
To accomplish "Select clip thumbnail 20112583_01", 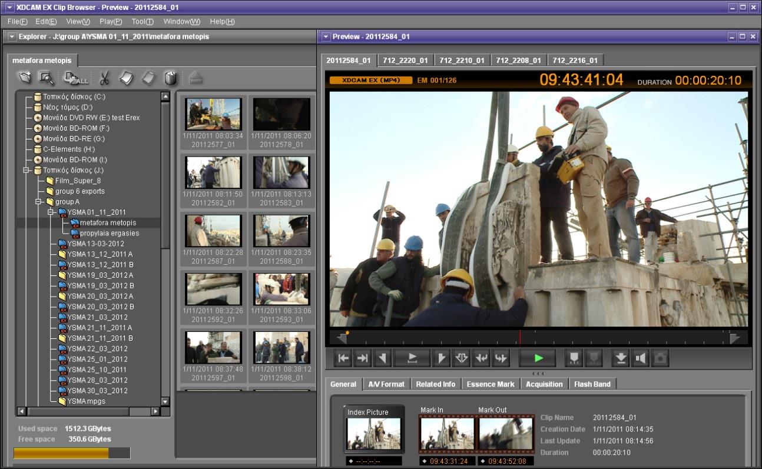I will pyautogui.click(x=281, y=172).
